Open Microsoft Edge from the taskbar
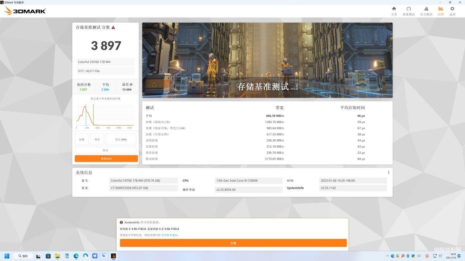 pyautogui.click(x=76, y=256)
